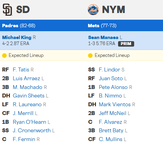Click the PRIM badge next to Manaea
Viewport: 163px width, 145px height.
coord(126,44)
